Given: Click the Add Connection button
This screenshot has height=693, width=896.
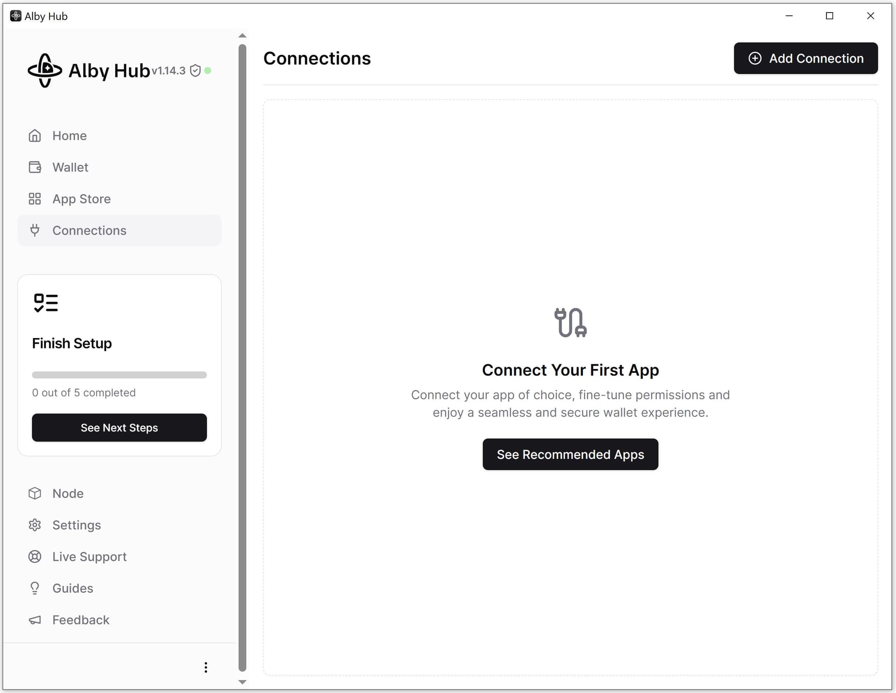Looking at the screenshot, I should click(x=805, y=58).
